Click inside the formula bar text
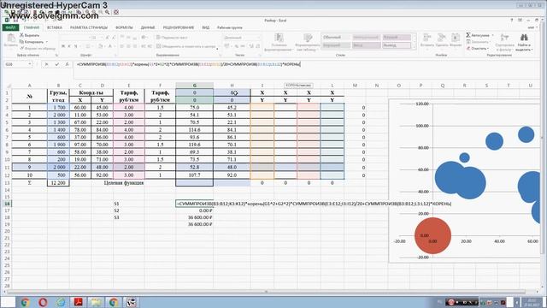This screenshot has height=308, width=547. pyautogui.click(x=188, y=64)
